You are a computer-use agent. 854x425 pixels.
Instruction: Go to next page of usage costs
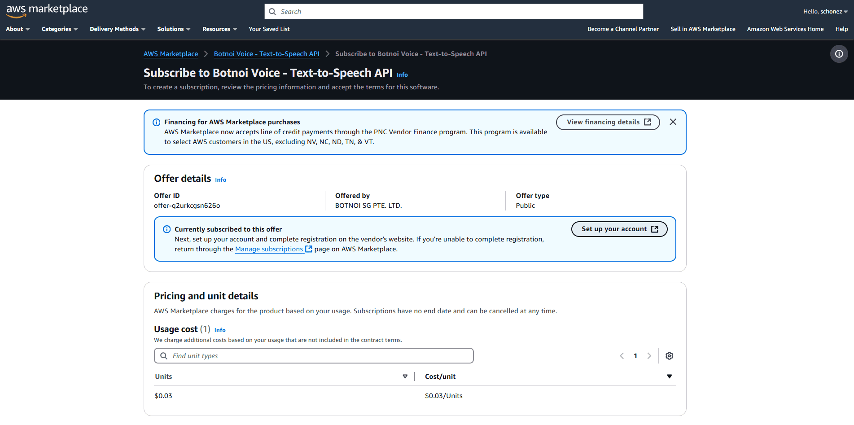coord(649,356)
